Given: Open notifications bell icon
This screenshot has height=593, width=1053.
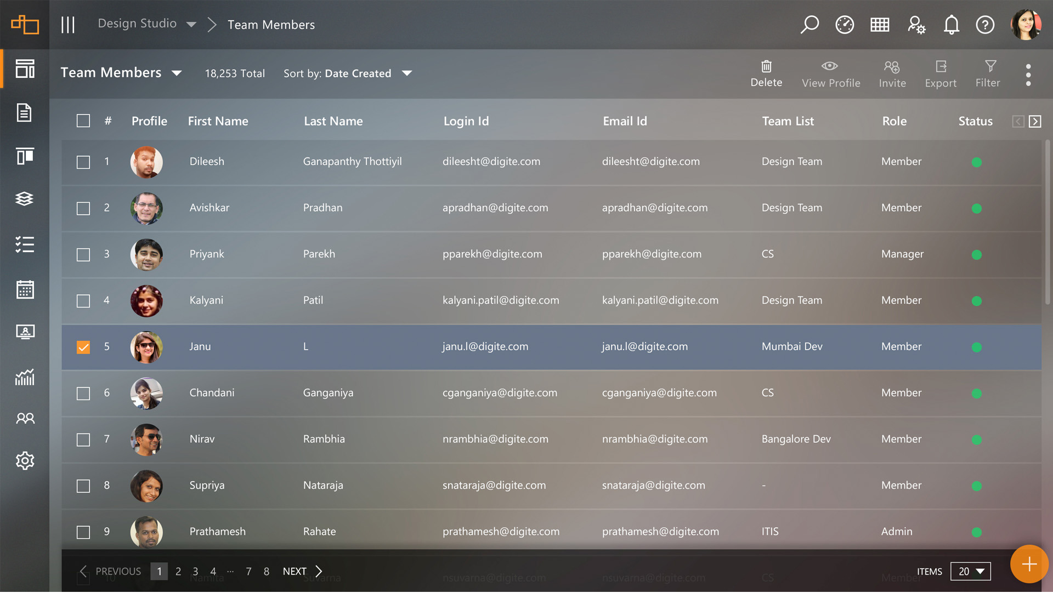Looking at the screenshot, I should 951,25.
